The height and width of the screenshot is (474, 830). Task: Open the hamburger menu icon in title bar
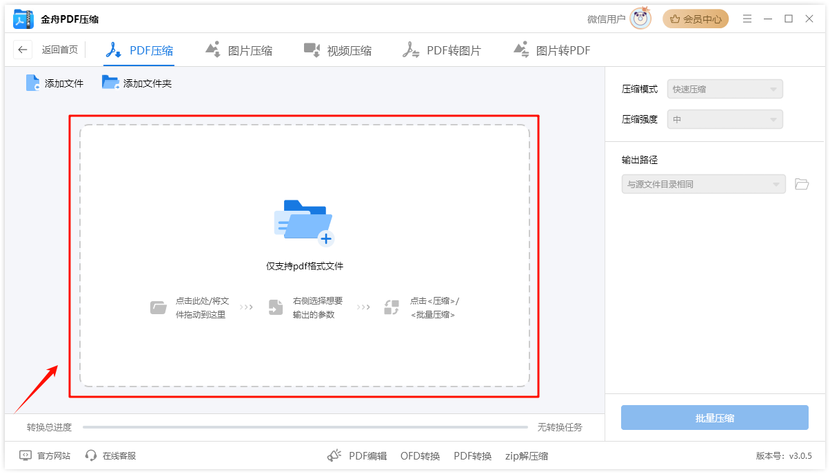point(747,19)
